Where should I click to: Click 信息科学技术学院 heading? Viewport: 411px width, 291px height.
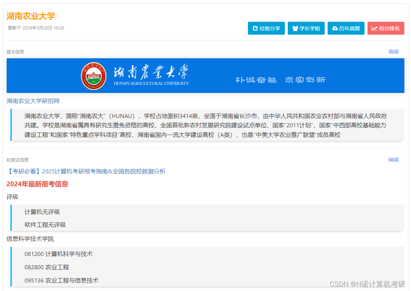pyautogui.click(x=30, y=239)
